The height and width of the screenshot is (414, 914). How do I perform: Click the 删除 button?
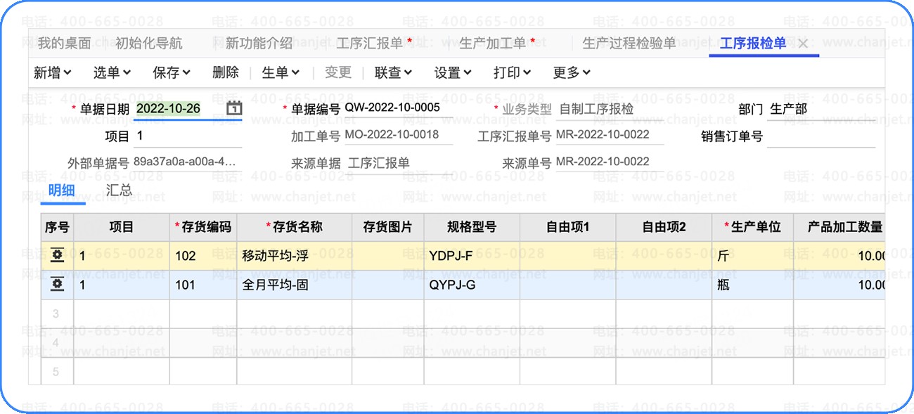pos(226,72)
